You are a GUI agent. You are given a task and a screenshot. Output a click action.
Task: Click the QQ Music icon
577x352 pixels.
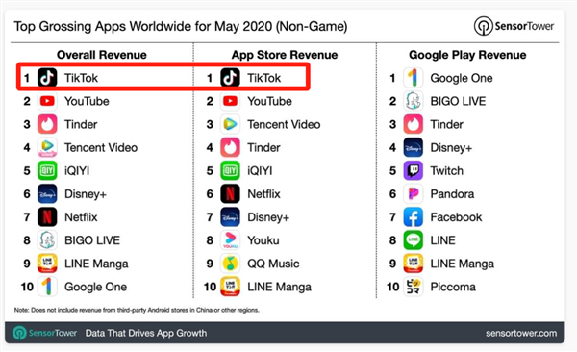click(x=230, y=264)
